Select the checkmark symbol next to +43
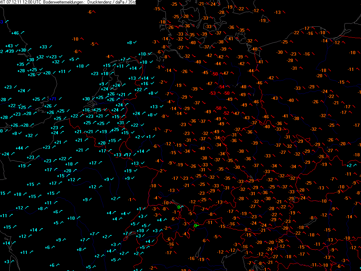 point(17,46)
